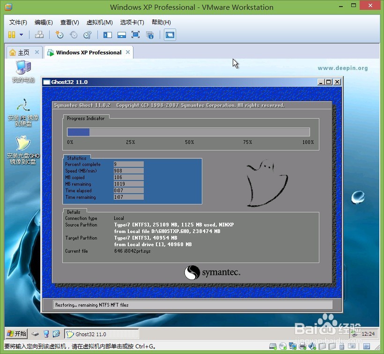Screen dimensions: 384x354
Task: Open the VMware message log icon
Action: 367,346
